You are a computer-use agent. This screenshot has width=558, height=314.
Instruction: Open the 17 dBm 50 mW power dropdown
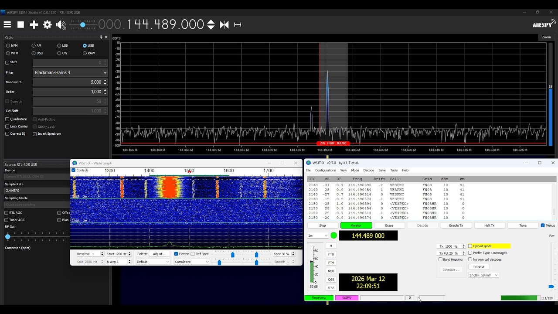(483, 275)
